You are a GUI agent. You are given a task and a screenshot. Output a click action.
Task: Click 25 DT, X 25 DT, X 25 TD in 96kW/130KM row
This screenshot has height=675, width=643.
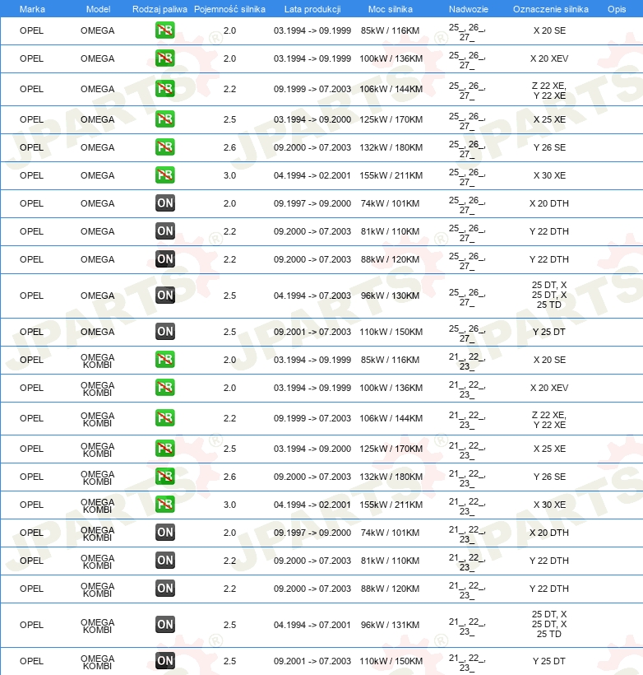tap(549, 295)
